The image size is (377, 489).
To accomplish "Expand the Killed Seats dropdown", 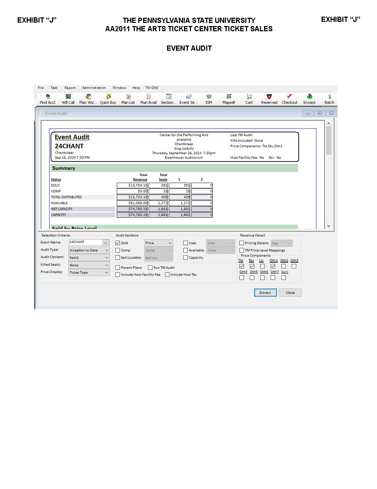I will click(106, 265).
